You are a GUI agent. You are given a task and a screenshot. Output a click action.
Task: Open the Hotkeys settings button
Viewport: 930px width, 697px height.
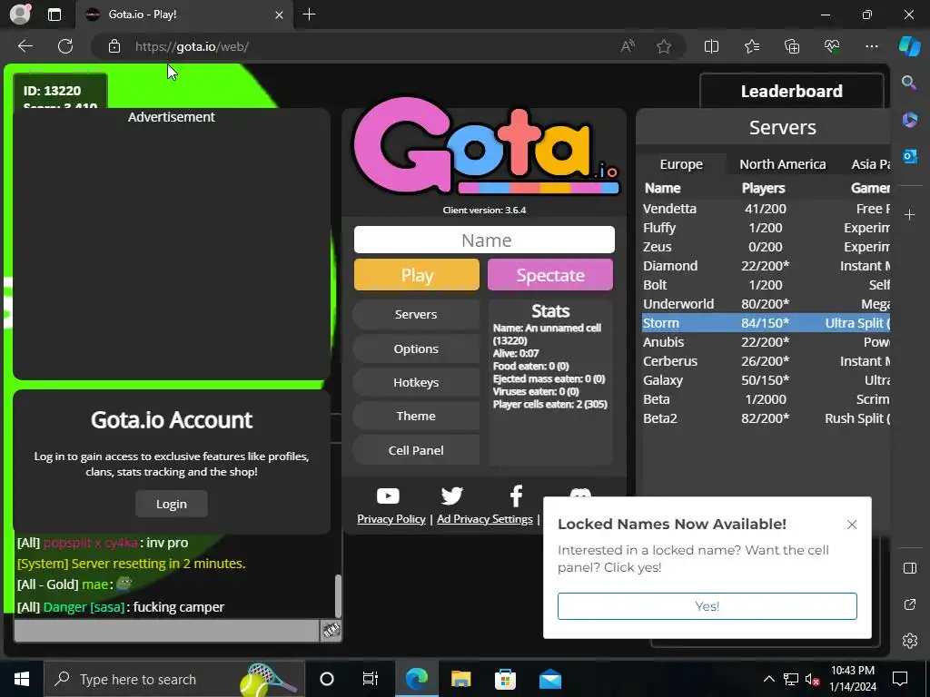point(416,382)
